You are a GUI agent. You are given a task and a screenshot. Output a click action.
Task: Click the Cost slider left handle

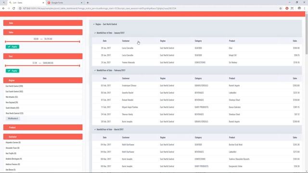tap(5, 65)
